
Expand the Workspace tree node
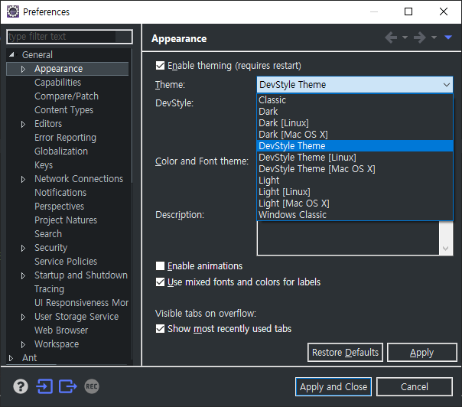pos(23,344)
